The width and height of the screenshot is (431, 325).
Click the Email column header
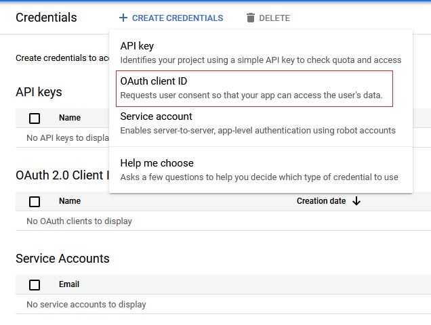69,284
